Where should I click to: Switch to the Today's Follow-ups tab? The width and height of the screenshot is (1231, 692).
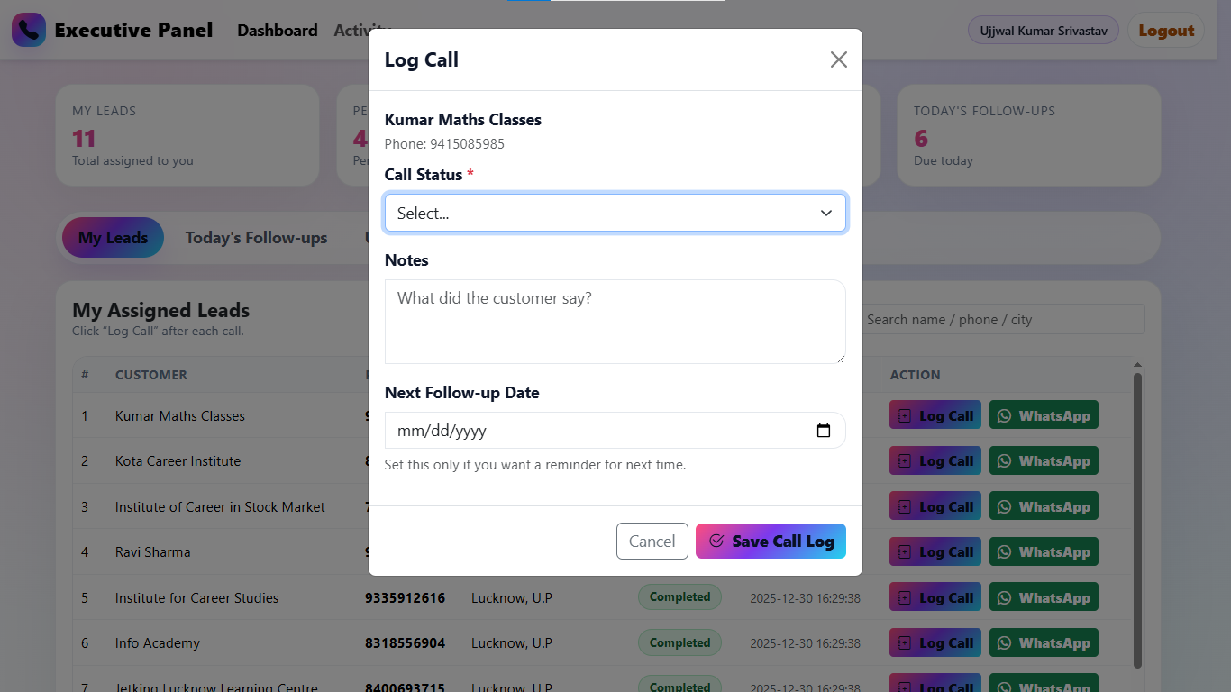click(x=256, y=237)
